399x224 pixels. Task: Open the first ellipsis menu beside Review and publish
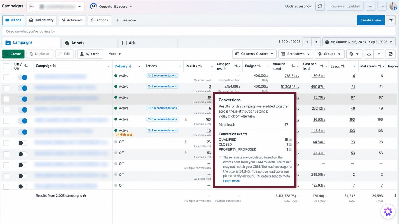371,6
